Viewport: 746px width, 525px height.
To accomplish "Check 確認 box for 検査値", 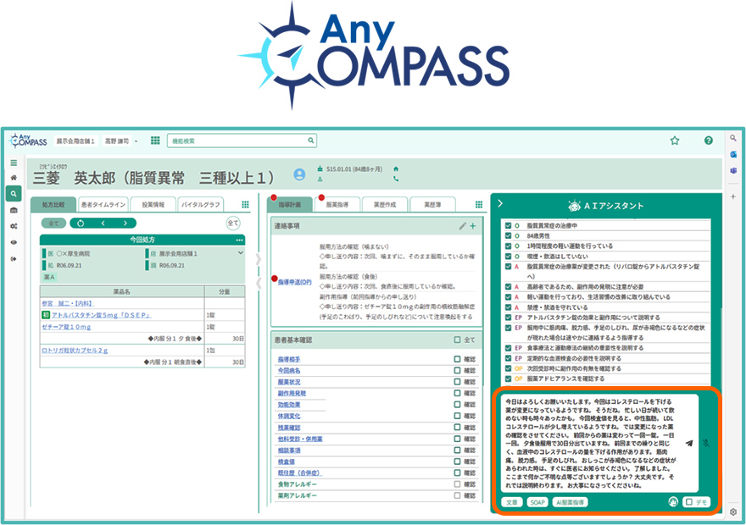I will [x=457, y=461].
